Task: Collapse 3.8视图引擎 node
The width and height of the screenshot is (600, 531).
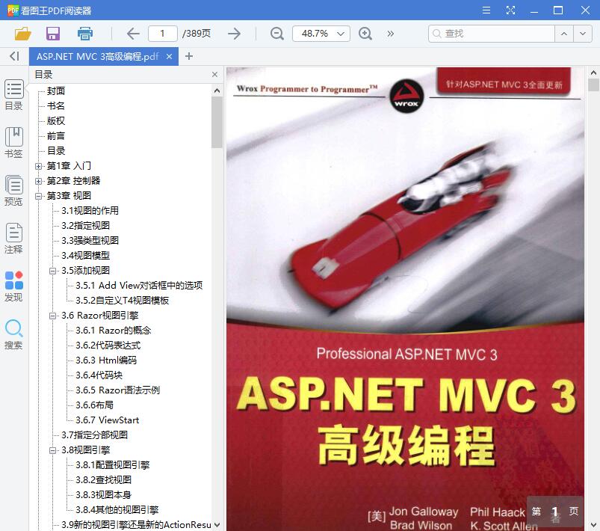Action: (x=52, y=450)
